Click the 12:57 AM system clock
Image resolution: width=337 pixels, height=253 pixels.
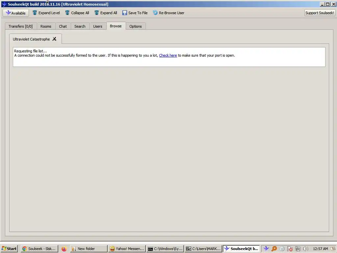point(321,249)
